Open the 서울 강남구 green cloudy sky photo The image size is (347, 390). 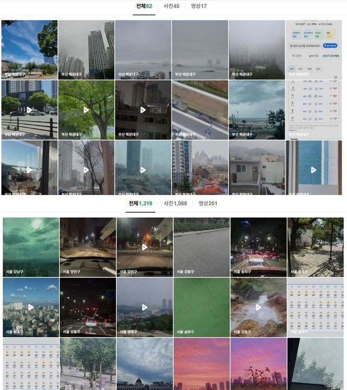pos(30,247)
